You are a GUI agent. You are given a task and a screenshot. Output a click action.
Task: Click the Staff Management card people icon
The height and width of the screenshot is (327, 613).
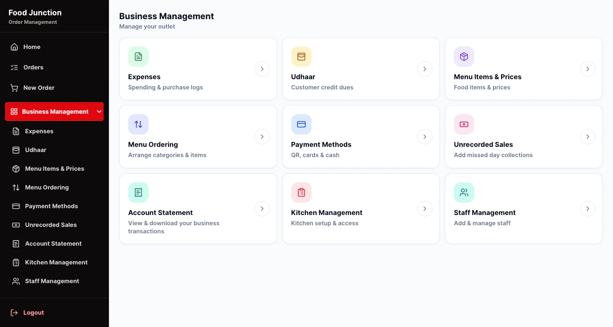pyautogui.click(x=464, y=192)
